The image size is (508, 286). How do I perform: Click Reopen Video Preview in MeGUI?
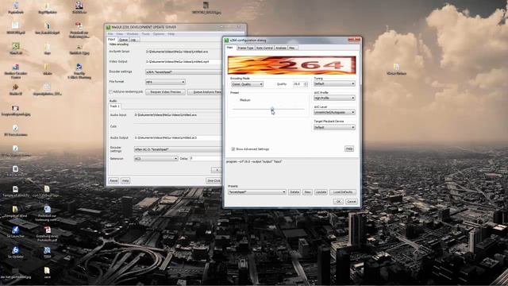(x=166, y=92)
